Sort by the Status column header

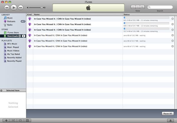(148, 14)
